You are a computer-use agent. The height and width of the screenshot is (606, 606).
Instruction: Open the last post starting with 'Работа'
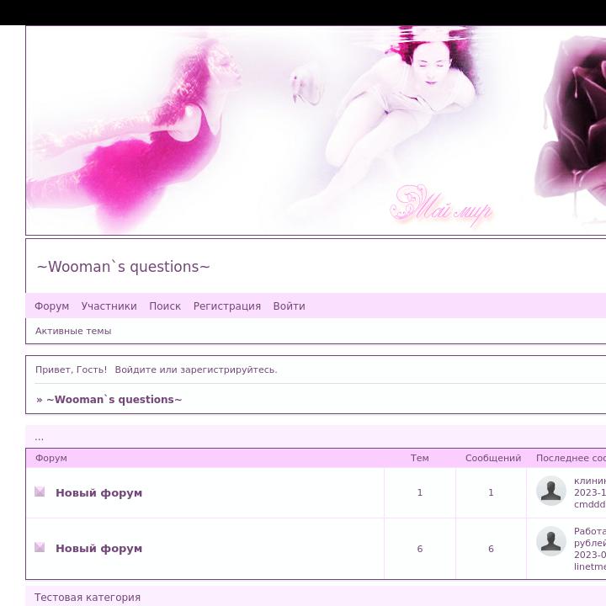pos(590,531)
